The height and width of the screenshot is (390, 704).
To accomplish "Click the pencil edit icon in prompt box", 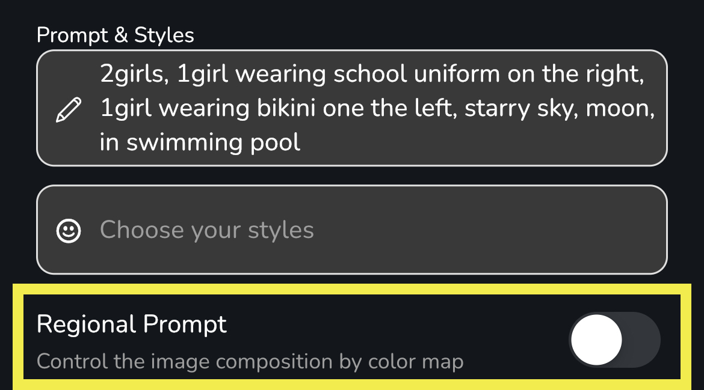I will click(68, 111).
